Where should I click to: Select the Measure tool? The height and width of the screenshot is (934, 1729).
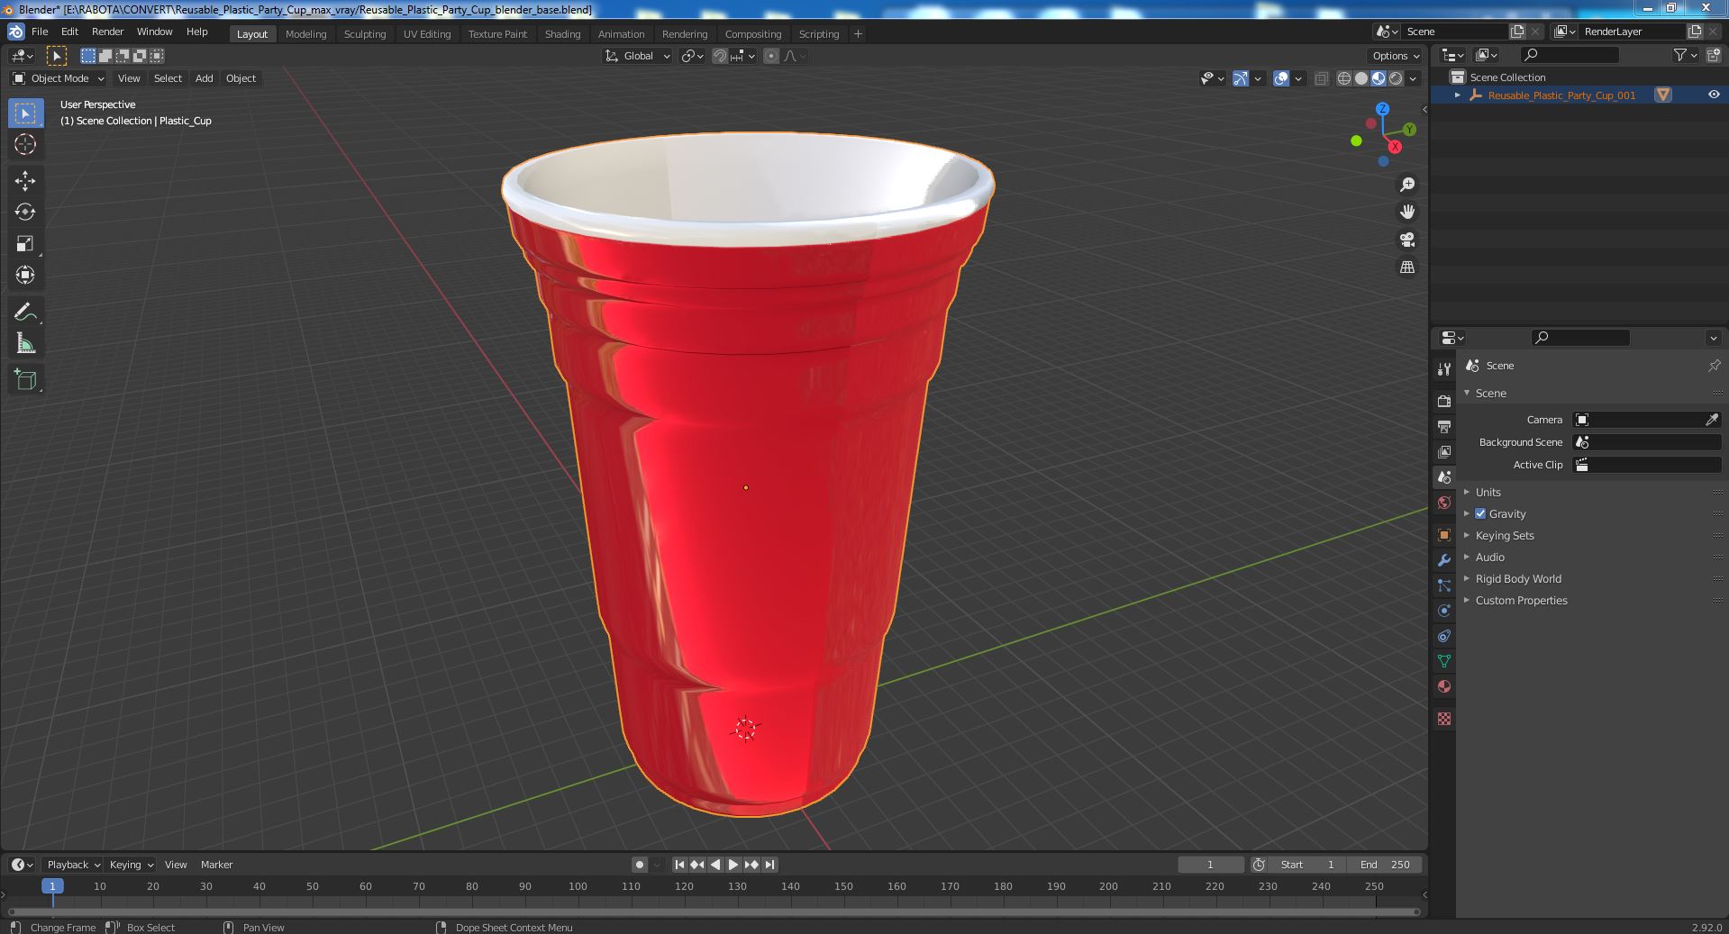tap(25, 343)
